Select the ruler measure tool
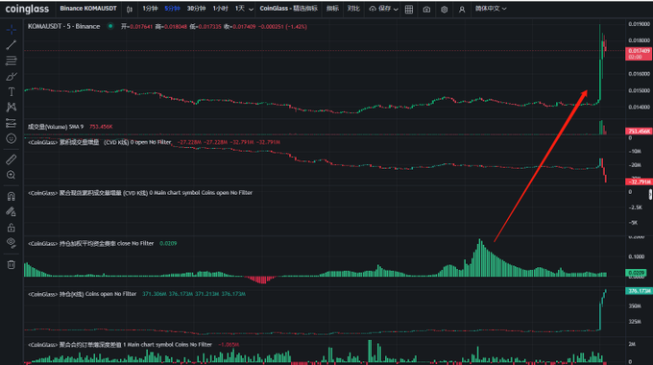The image size is (653, 365). [12, 159]
